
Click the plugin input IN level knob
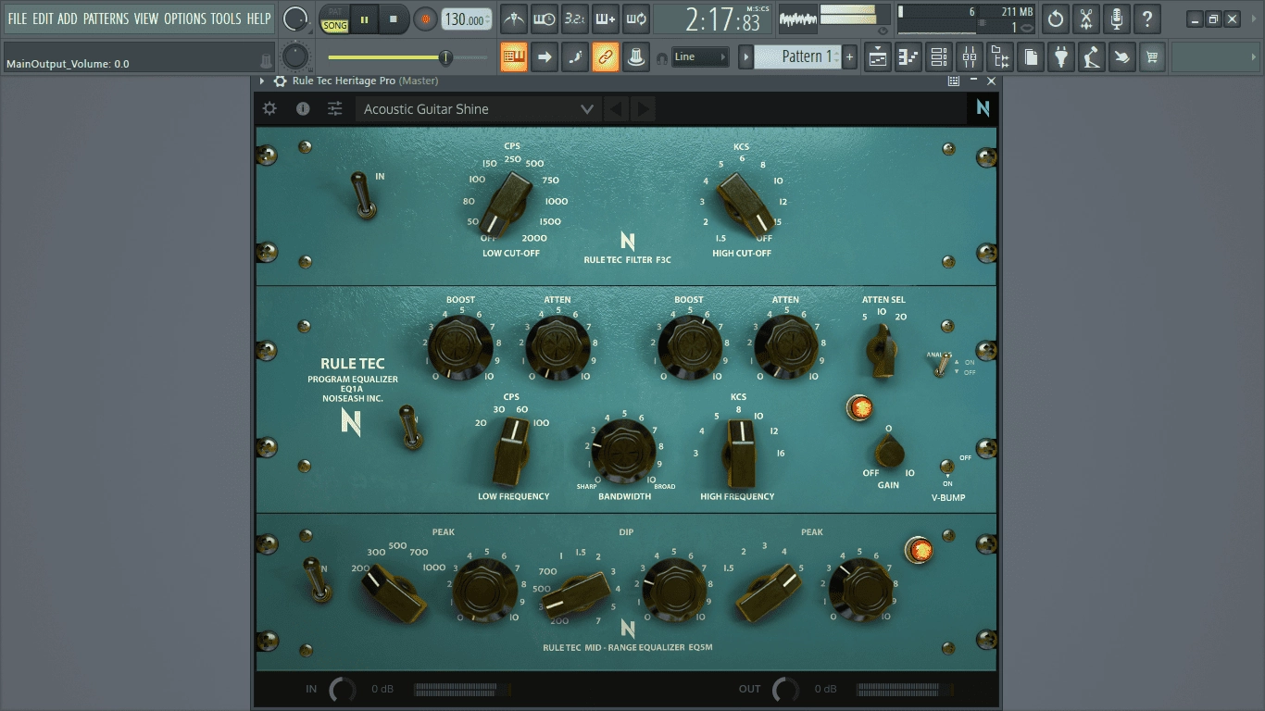tap(342, 689)
